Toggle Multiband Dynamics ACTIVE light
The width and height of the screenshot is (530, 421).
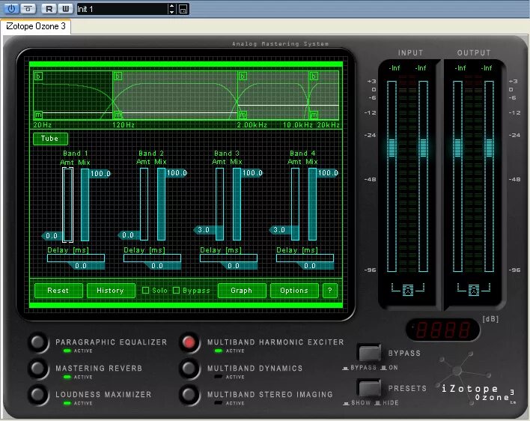coord(219,377)
